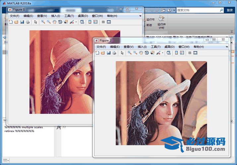This screenshot has width=237, height=165.
Task: Click the reddish Lena image in Figure 1
Action: (x=61, y=72)
